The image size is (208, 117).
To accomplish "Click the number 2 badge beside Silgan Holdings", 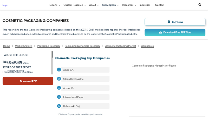I will click(x=59, y=79).
